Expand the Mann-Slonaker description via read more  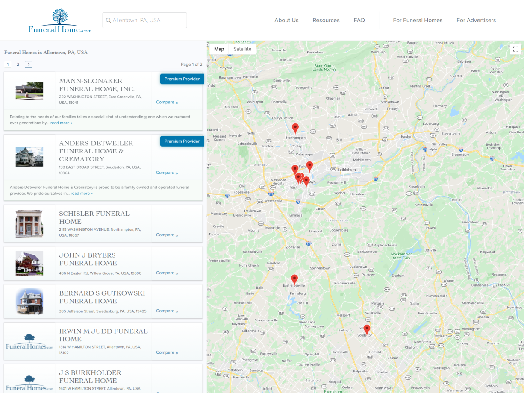pos(61,123)
